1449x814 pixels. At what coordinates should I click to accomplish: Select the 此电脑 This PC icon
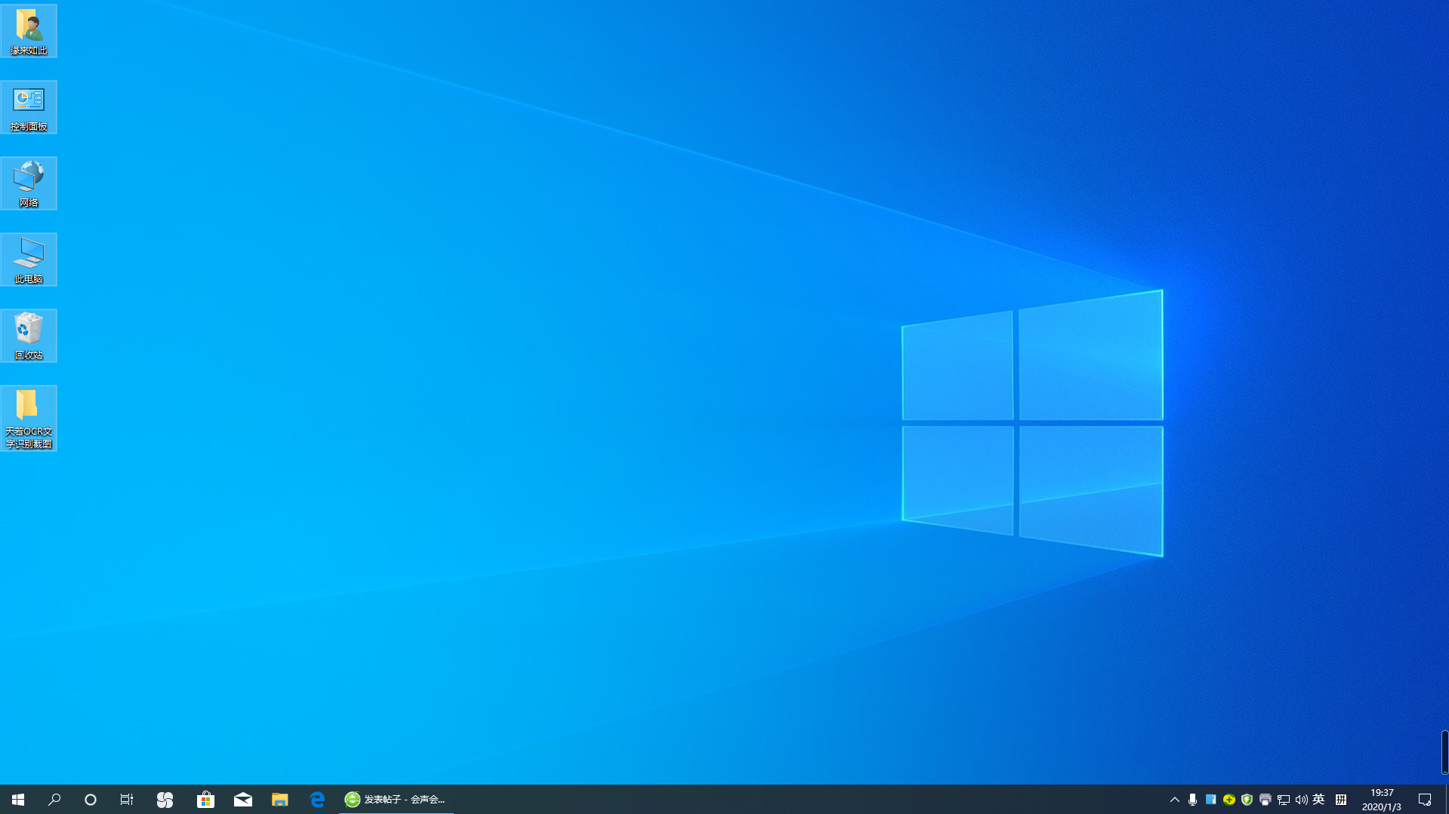[29, 260]
